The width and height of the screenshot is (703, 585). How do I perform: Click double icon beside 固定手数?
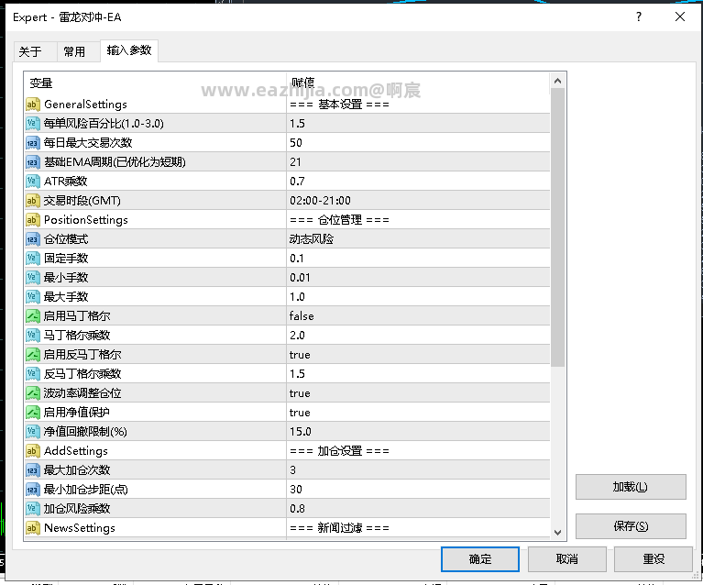[x=33, y=259]
